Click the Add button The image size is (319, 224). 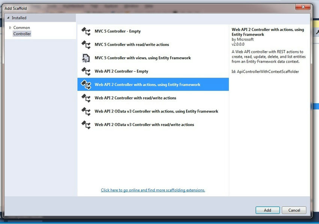click(x=268, y=210)
